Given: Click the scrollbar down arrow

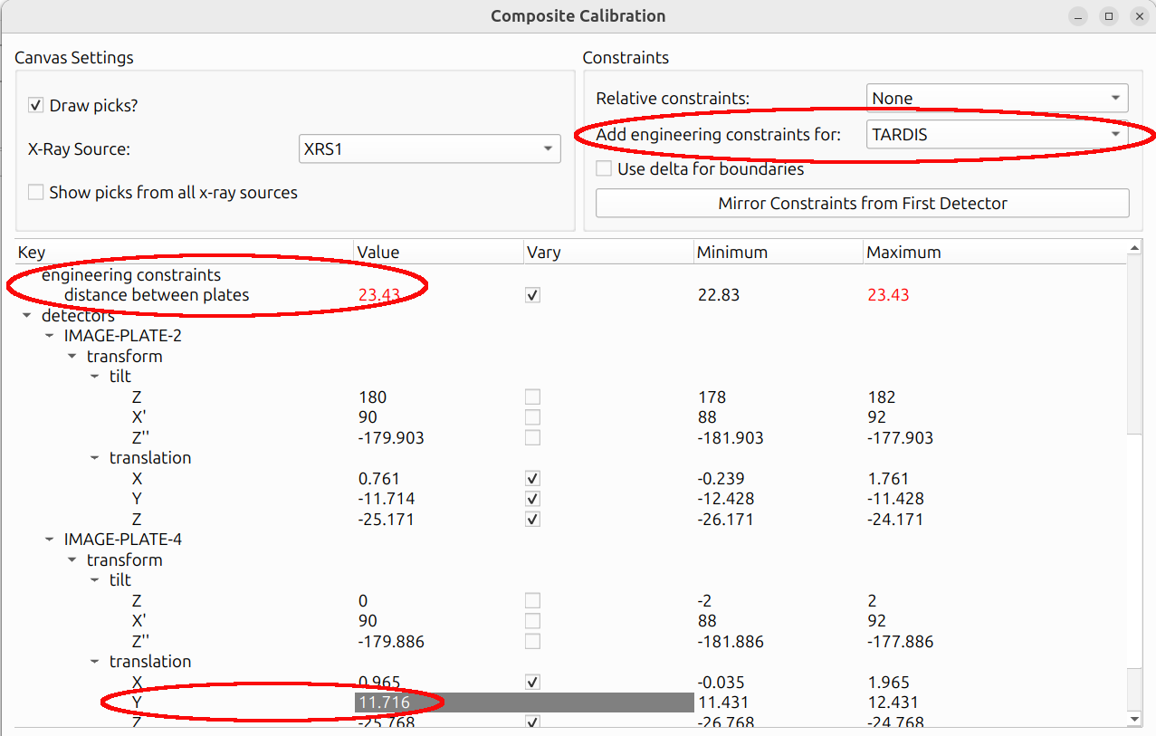Looking at the screenshot, I should point(1135,719).
